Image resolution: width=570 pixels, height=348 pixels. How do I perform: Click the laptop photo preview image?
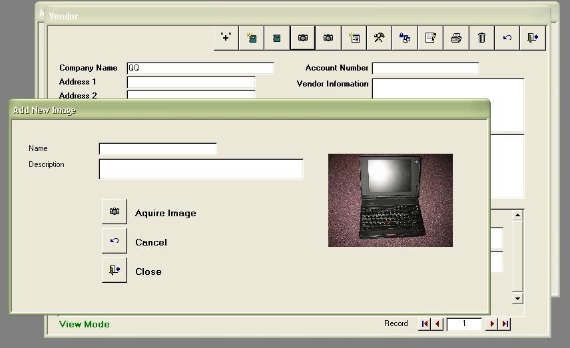point(390,200)
